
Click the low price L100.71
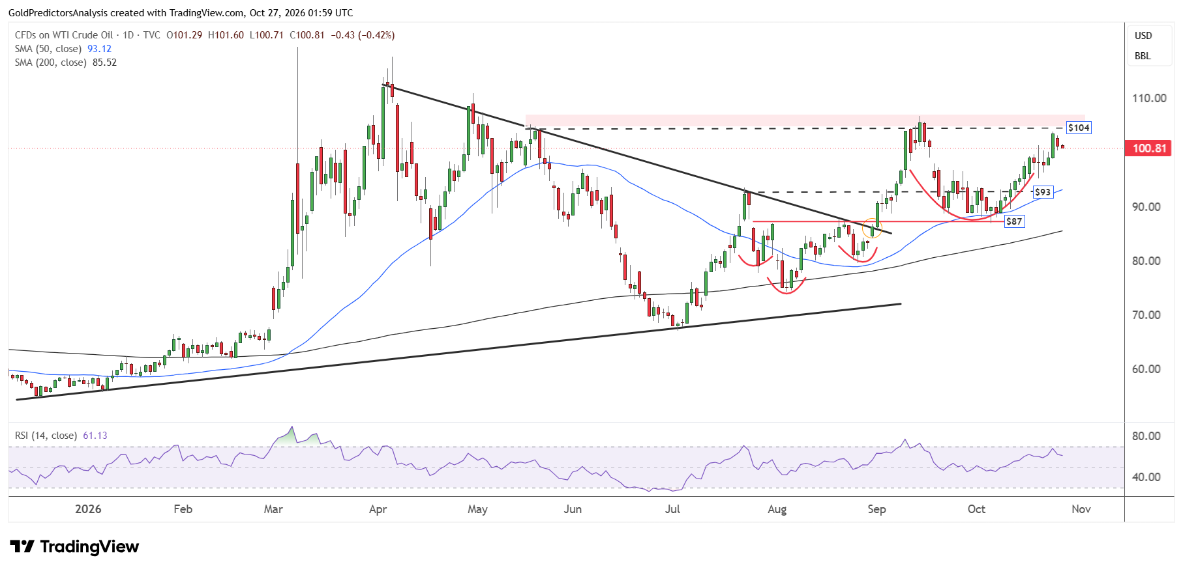[267, 35]
